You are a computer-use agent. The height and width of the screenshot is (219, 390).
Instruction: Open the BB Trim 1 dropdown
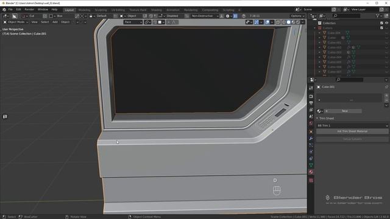pyautogui.click(x=352, y=125)
